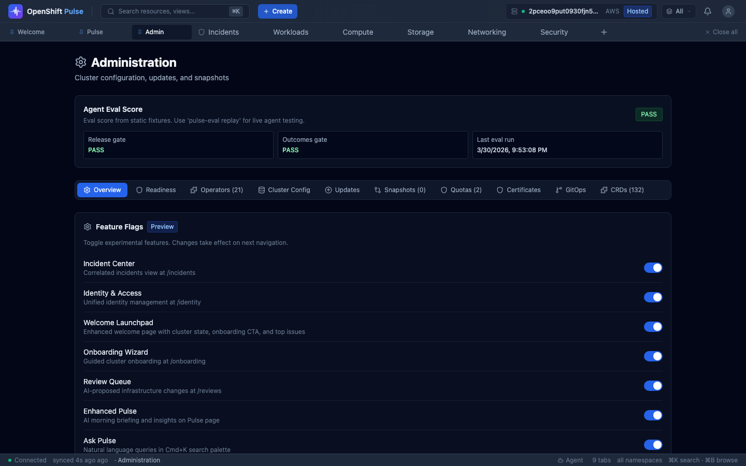Switch to the Cluster Config tab
This screenshot has height=466, width=746.
(x=284, y=190)
